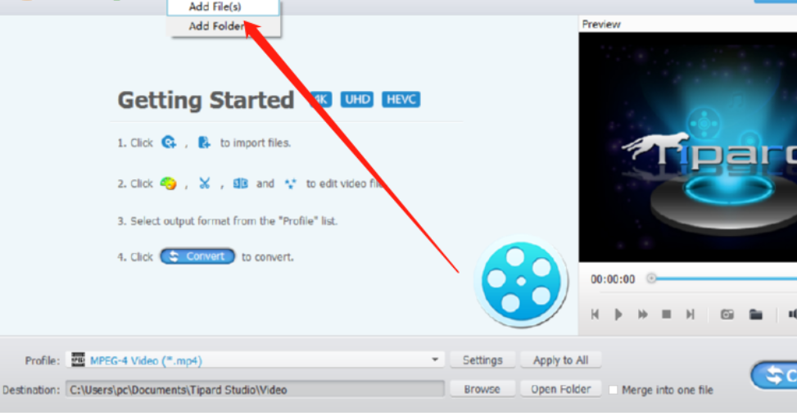Click the MPEG-4 Video profile format icon
This screenshot has height=416, width=797.
78,359
